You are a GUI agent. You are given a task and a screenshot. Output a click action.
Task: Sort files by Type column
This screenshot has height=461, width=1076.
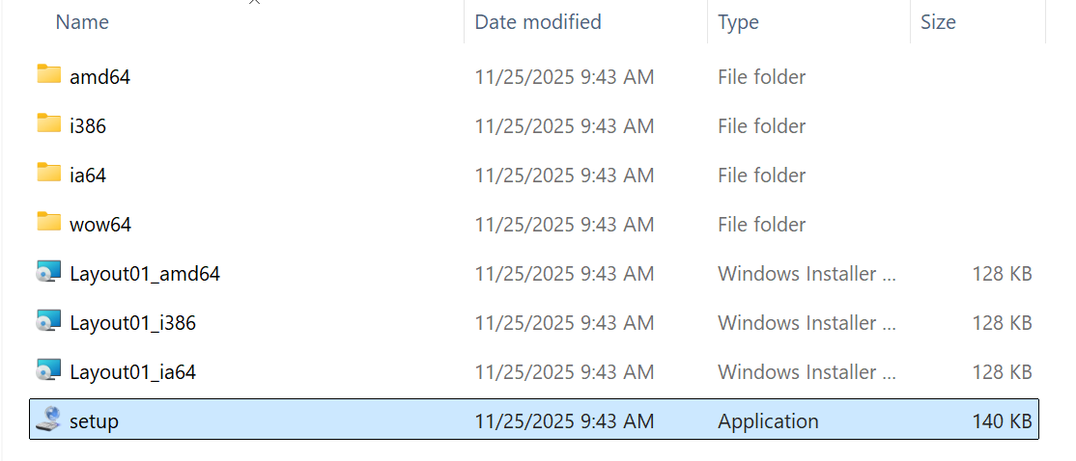[x=738, y=22]
